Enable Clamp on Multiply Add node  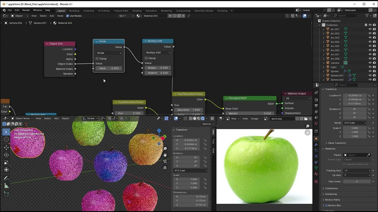(x=146, y=58)
